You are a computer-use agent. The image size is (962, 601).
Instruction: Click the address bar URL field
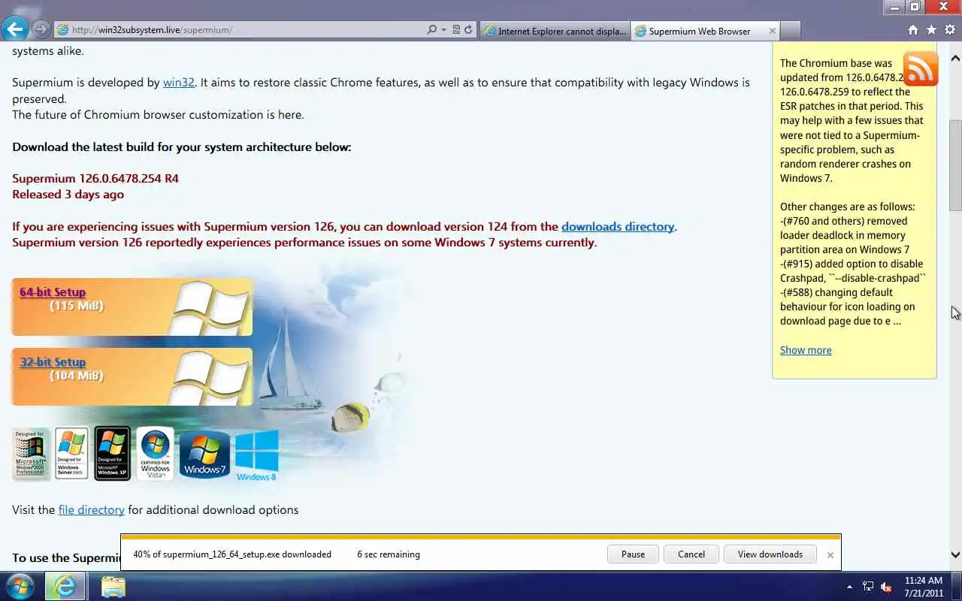tap(240, 30)
